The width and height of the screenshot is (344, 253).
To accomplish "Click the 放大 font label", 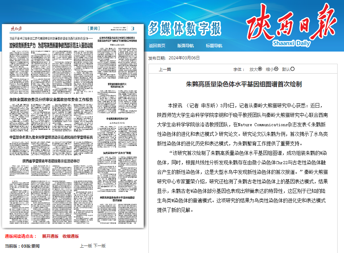I will click(254, 70).
